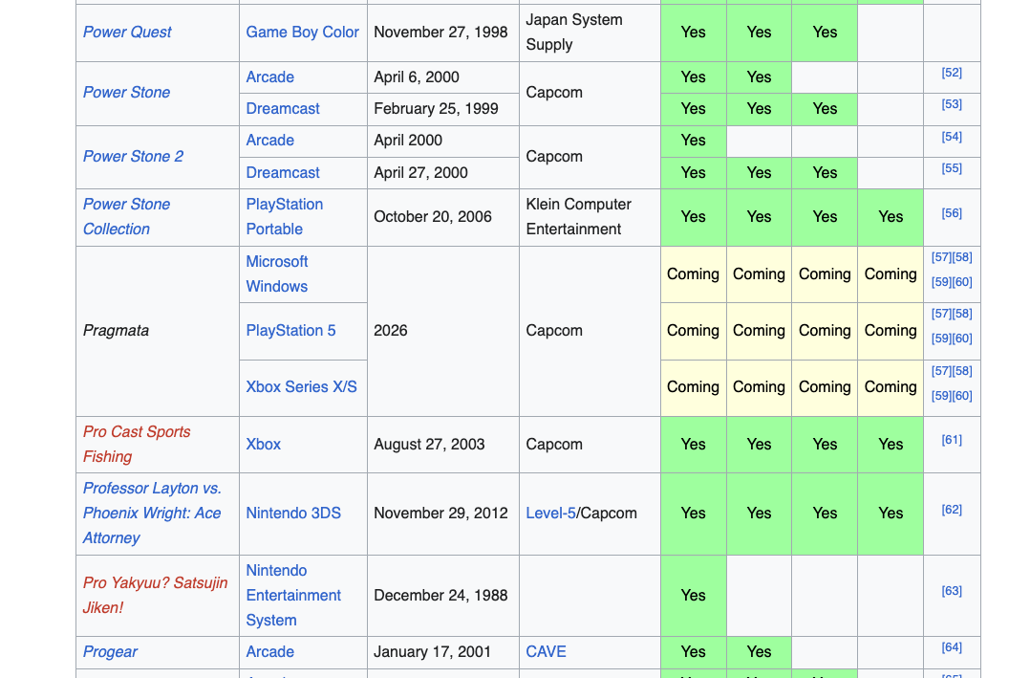Open the Level-5 developer link
The height and width of the screenshot is (678, 1009).
(x=550, y=514)
